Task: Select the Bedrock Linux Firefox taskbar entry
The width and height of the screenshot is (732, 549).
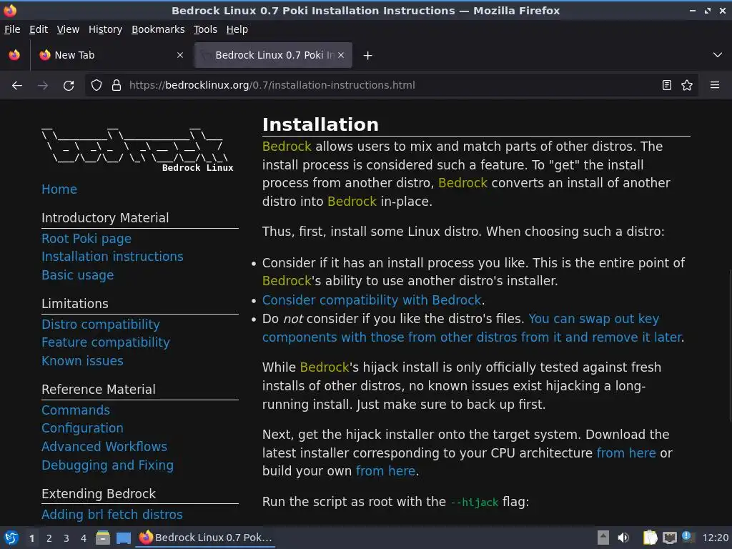Action: (205, 538)
